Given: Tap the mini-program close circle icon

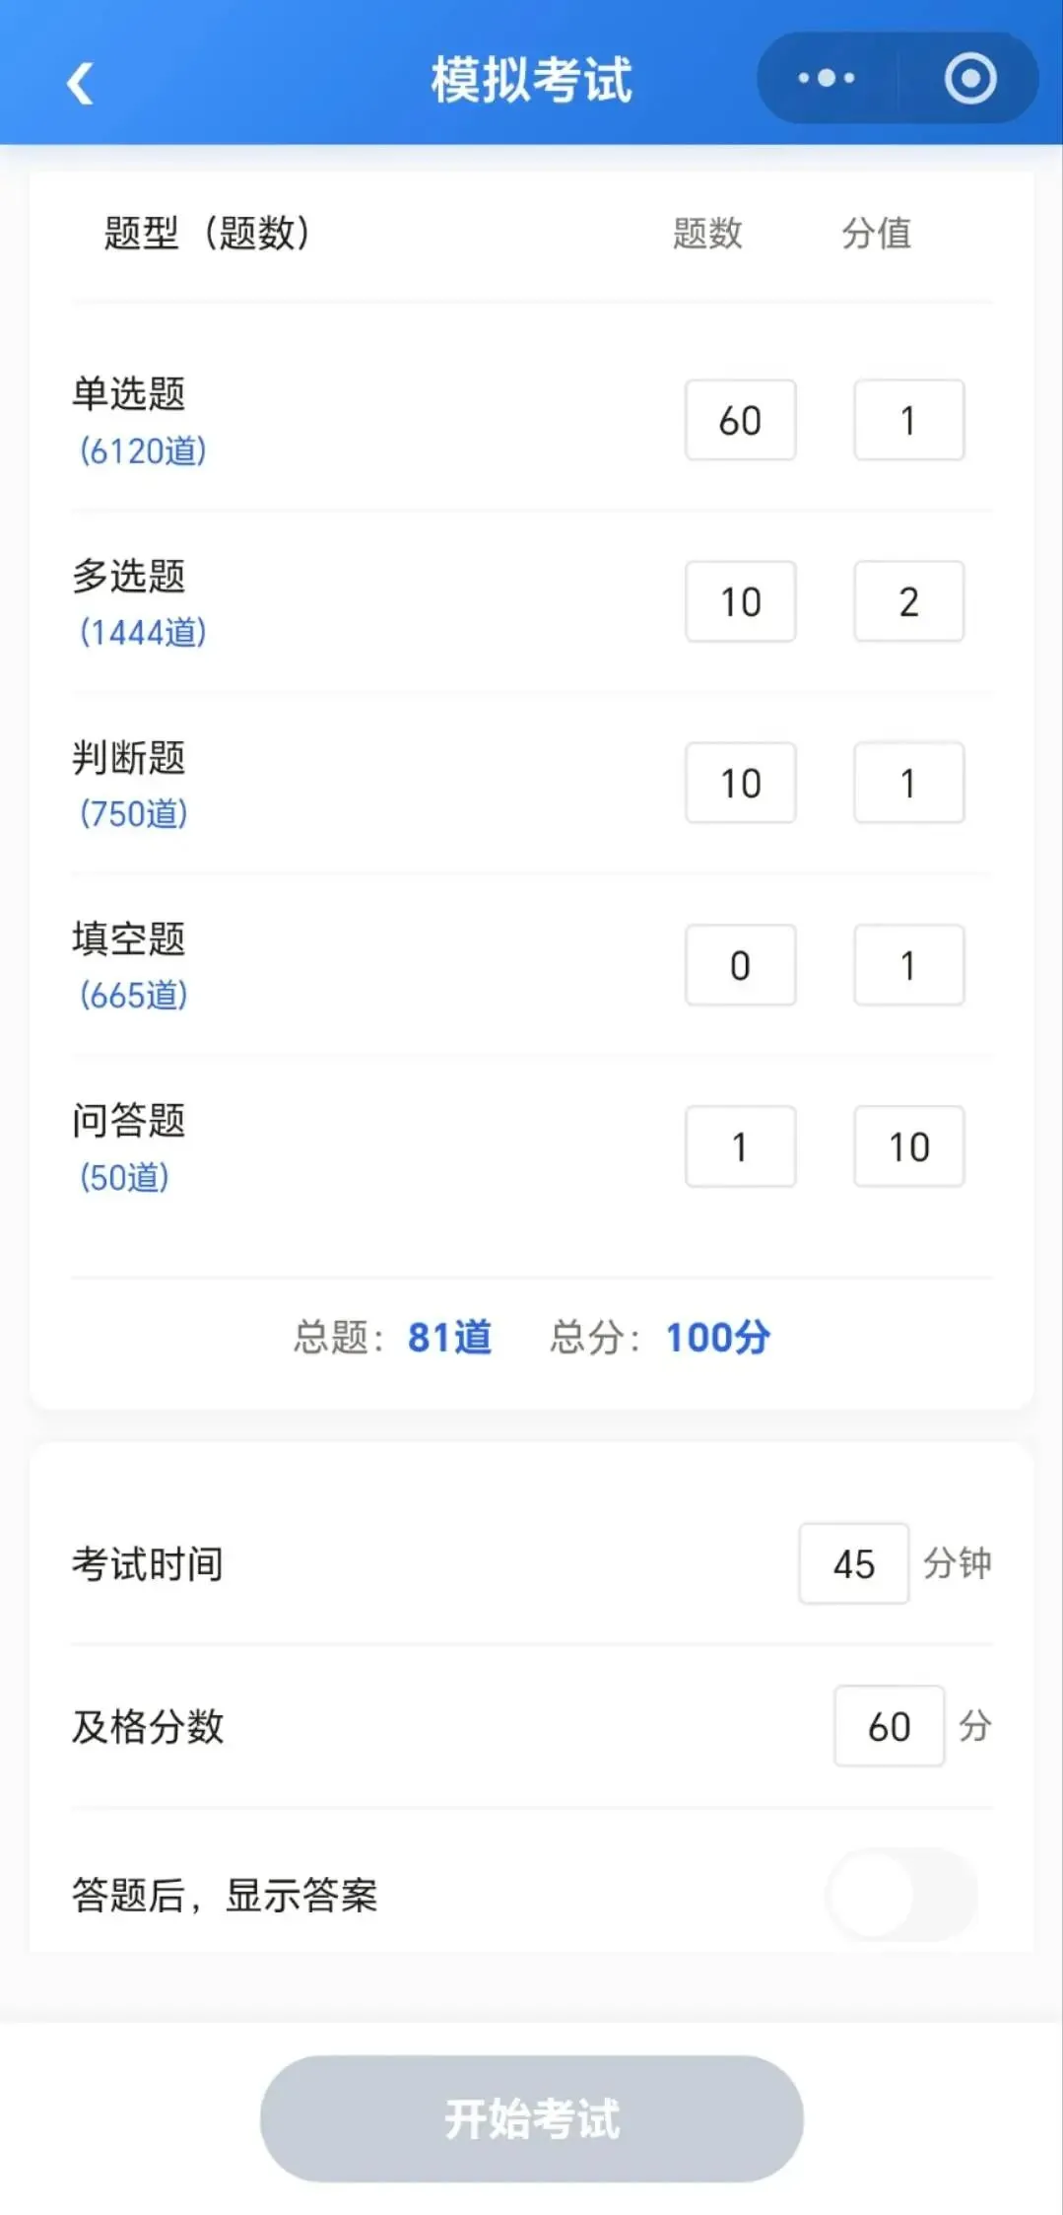Looking at the screenshot, I should coord(970,78).
